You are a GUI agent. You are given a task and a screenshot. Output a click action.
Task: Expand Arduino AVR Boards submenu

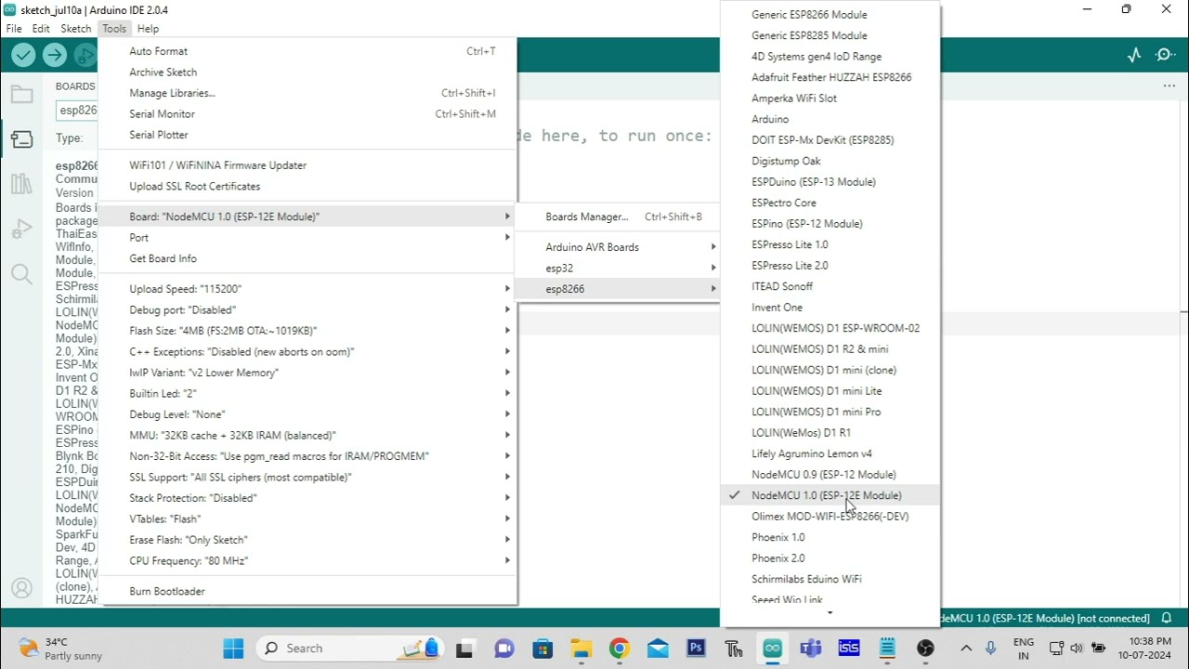618,247
